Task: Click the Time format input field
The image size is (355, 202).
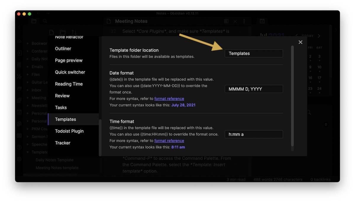Action: [x=254, y=134]
